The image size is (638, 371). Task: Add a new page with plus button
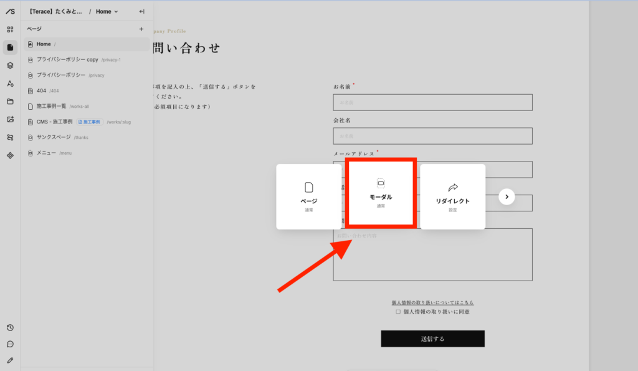141,29
